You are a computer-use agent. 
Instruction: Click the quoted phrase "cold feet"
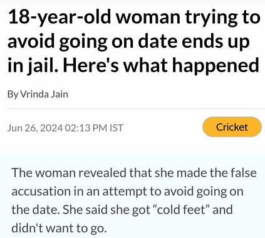click(x=181, y=209)
